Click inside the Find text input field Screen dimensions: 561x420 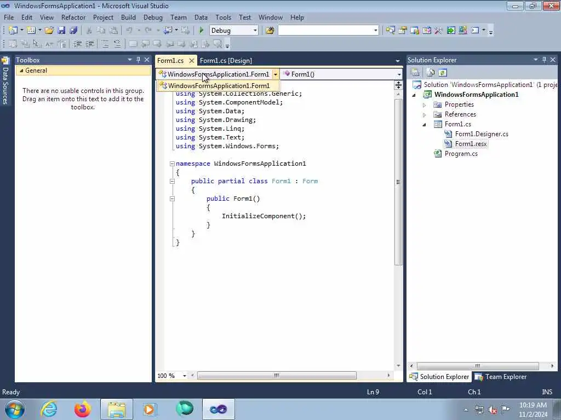click(325, 31)
